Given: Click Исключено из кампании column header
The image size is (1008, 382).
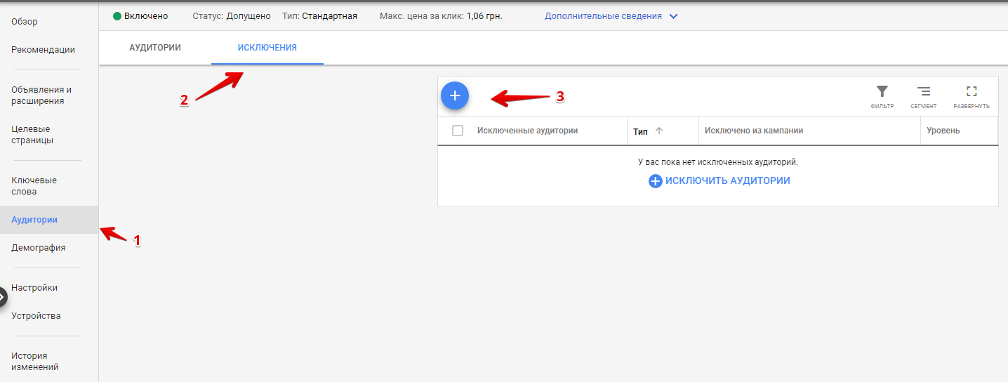Looking at the screenshot, I should (754, 131).
